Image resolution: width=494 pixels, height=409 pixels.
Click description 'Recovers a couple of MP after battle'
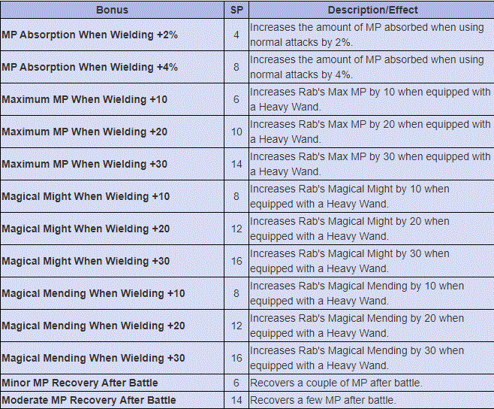(336, 383)
